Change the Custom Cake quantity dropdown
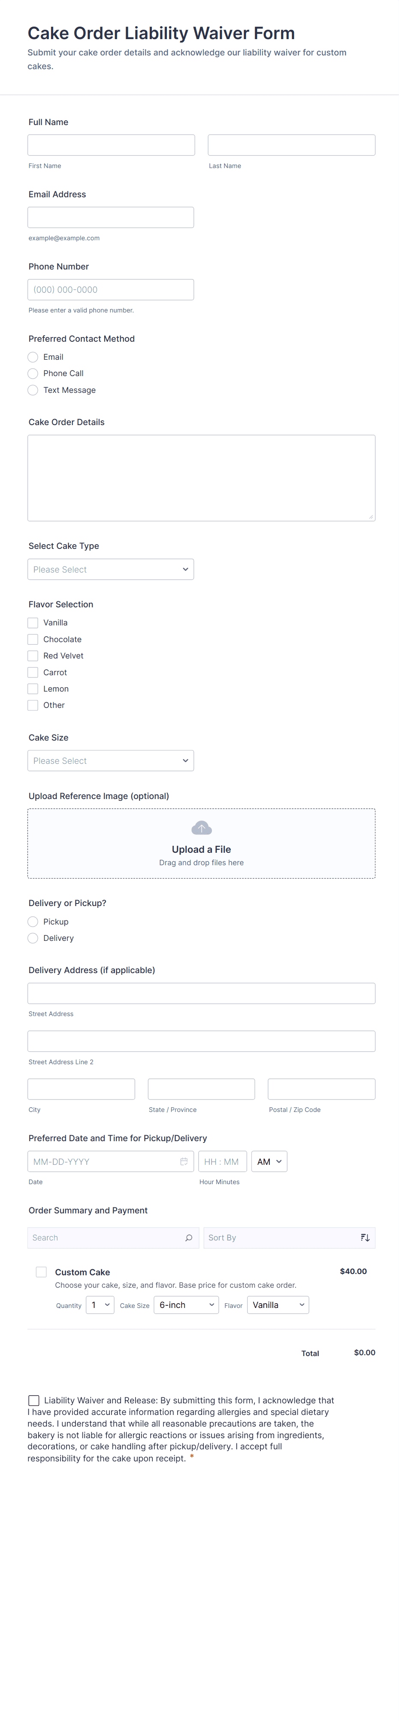The image size is (399, 1721). (x=100, y=1305)
